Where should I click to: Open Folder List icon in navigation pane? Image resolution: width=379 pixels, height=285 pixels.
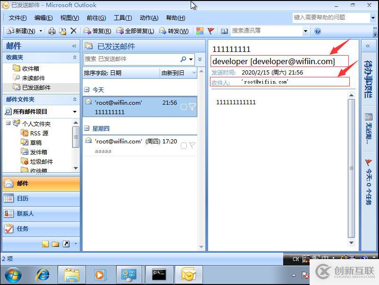click(56, 244)
